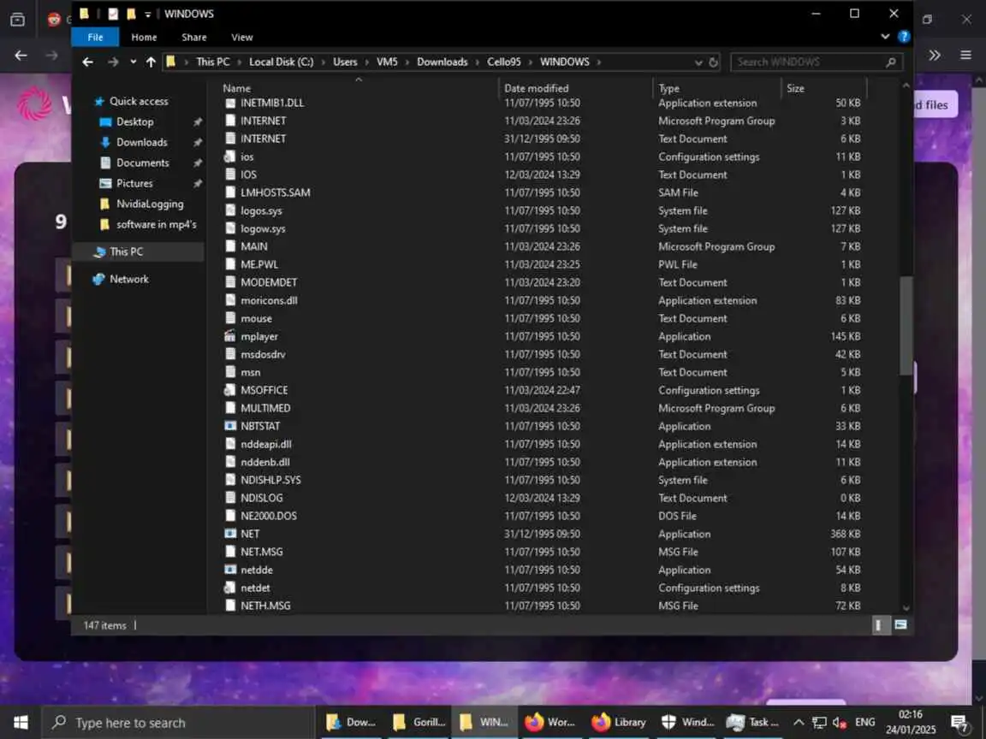Select the netdet configuration settings icon
The height and width of the screenshot is (739, 986).
pyautogui.click(x=230, y=588)
